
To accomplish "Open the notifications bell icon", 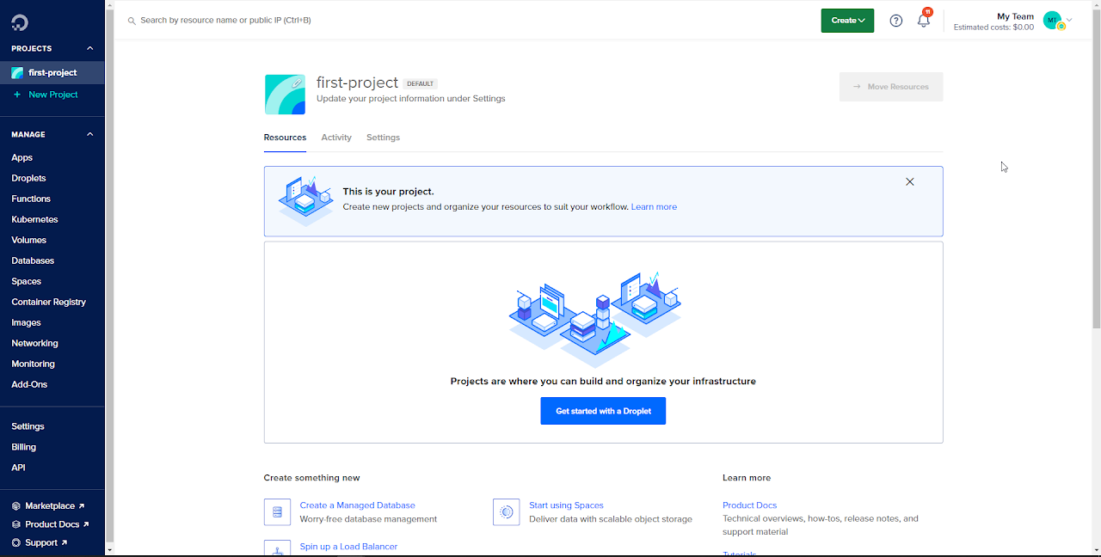I will 924,21.
